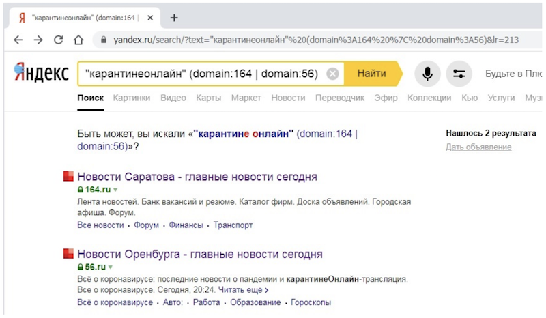This screenshot has width=546, height=318.
Task: Open the Услуги tab
Action: pyautogui.click(x=501, y=98)
